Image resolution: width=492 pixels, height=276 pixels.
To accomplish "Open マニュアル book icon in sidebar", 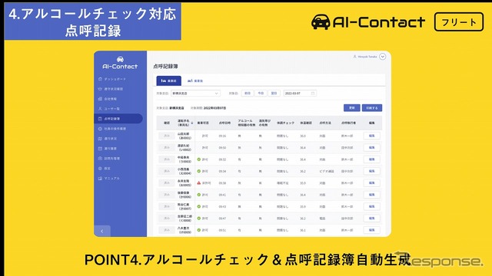I will tap(100, 179).
